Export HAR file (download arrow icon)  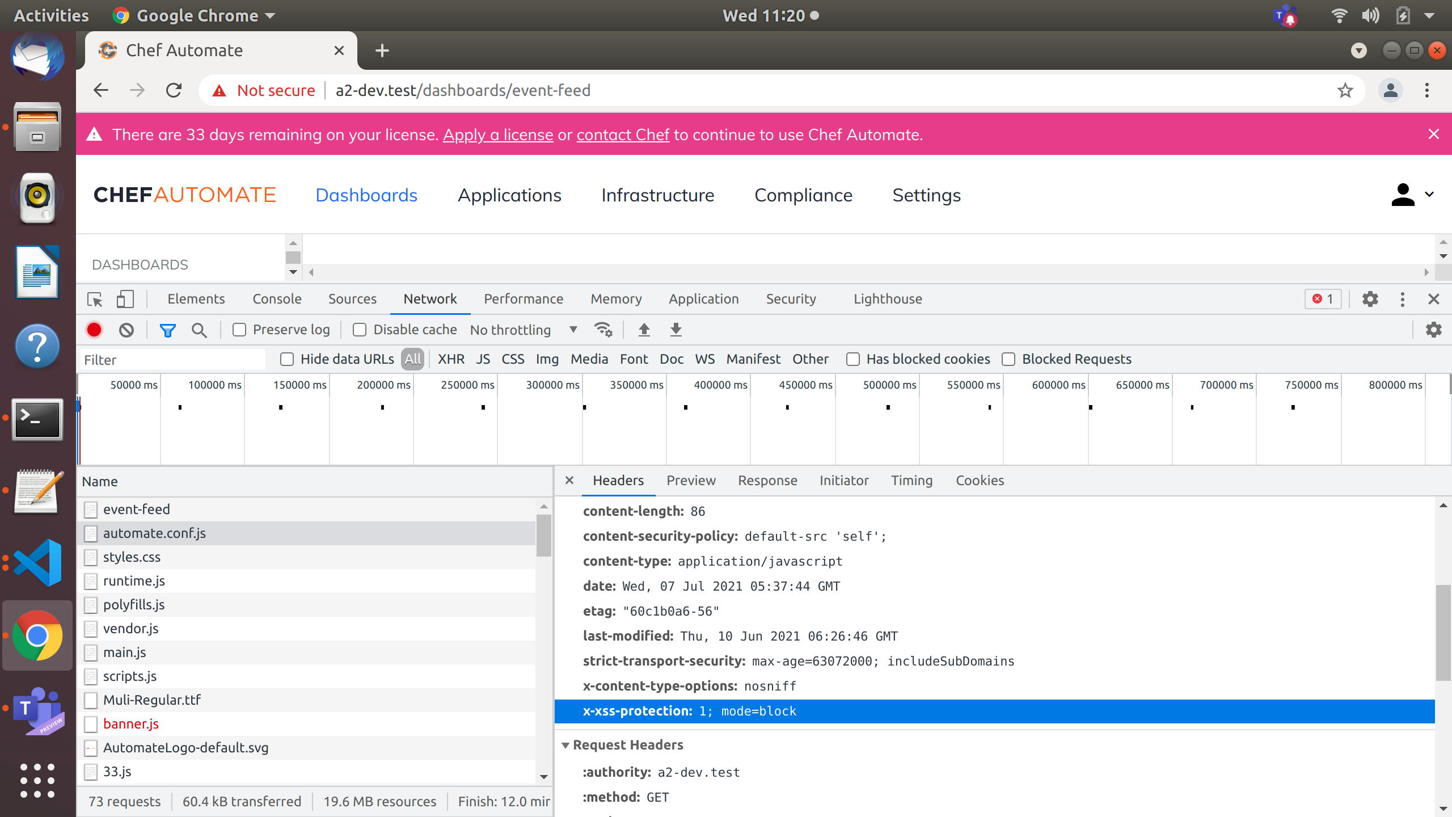675,330
